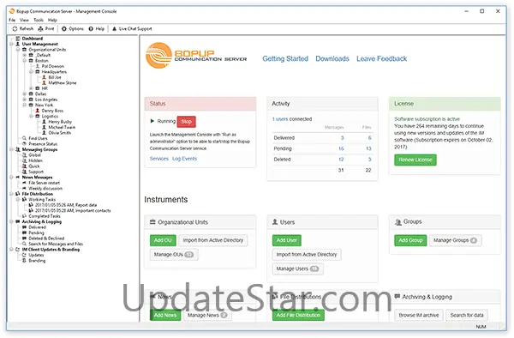Image resolution: width=514 pixels, height=338 pixels.
Task: Open the Tools menu
Action: coord(39,20)
